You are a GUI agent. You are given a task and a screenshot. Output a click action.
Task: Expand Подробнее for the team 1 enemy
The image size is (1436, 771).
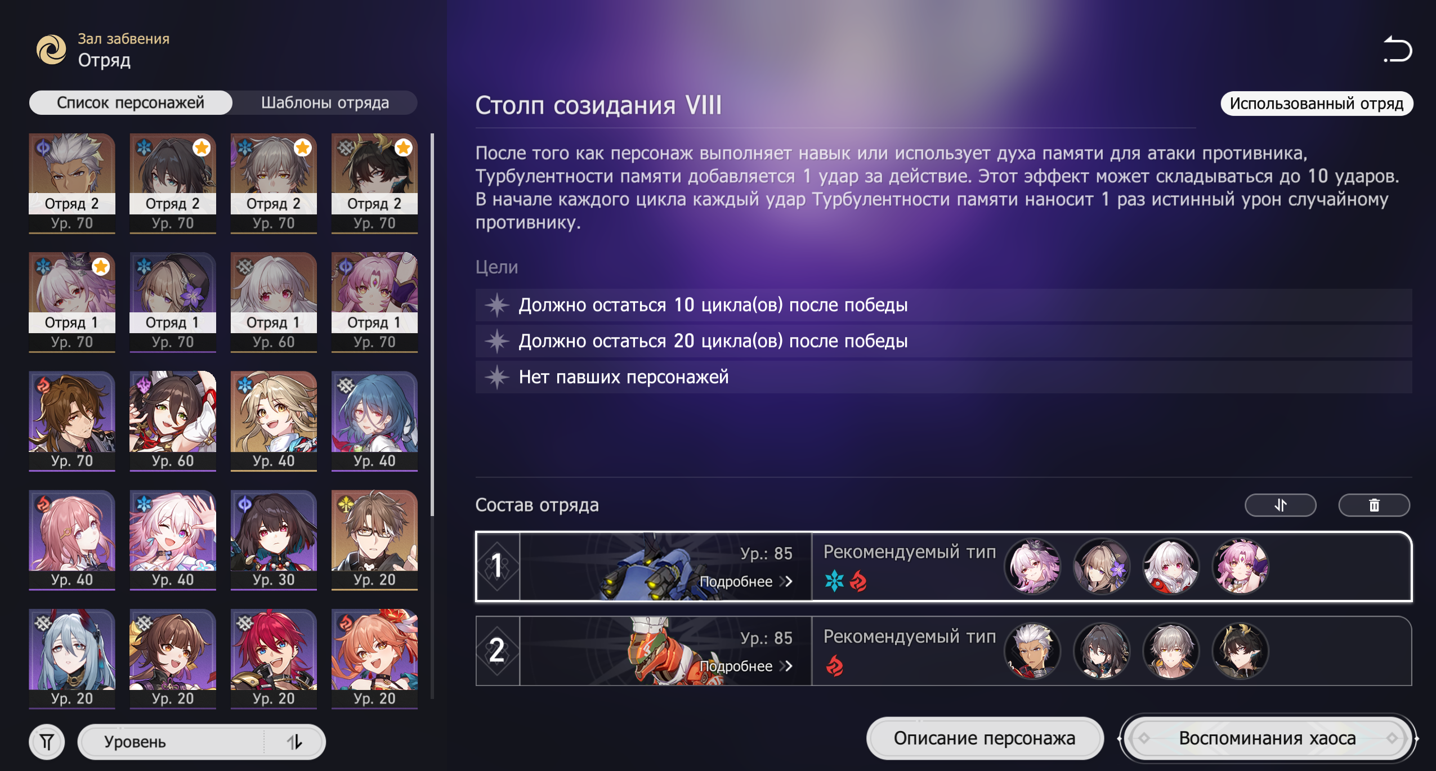point(745,581)
